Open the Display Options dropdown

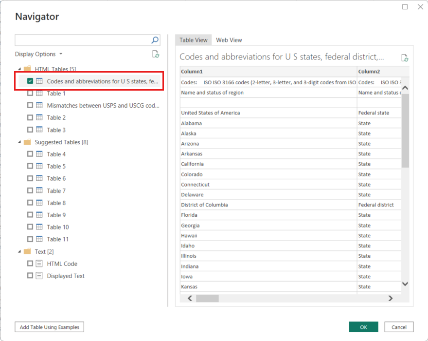39,54
